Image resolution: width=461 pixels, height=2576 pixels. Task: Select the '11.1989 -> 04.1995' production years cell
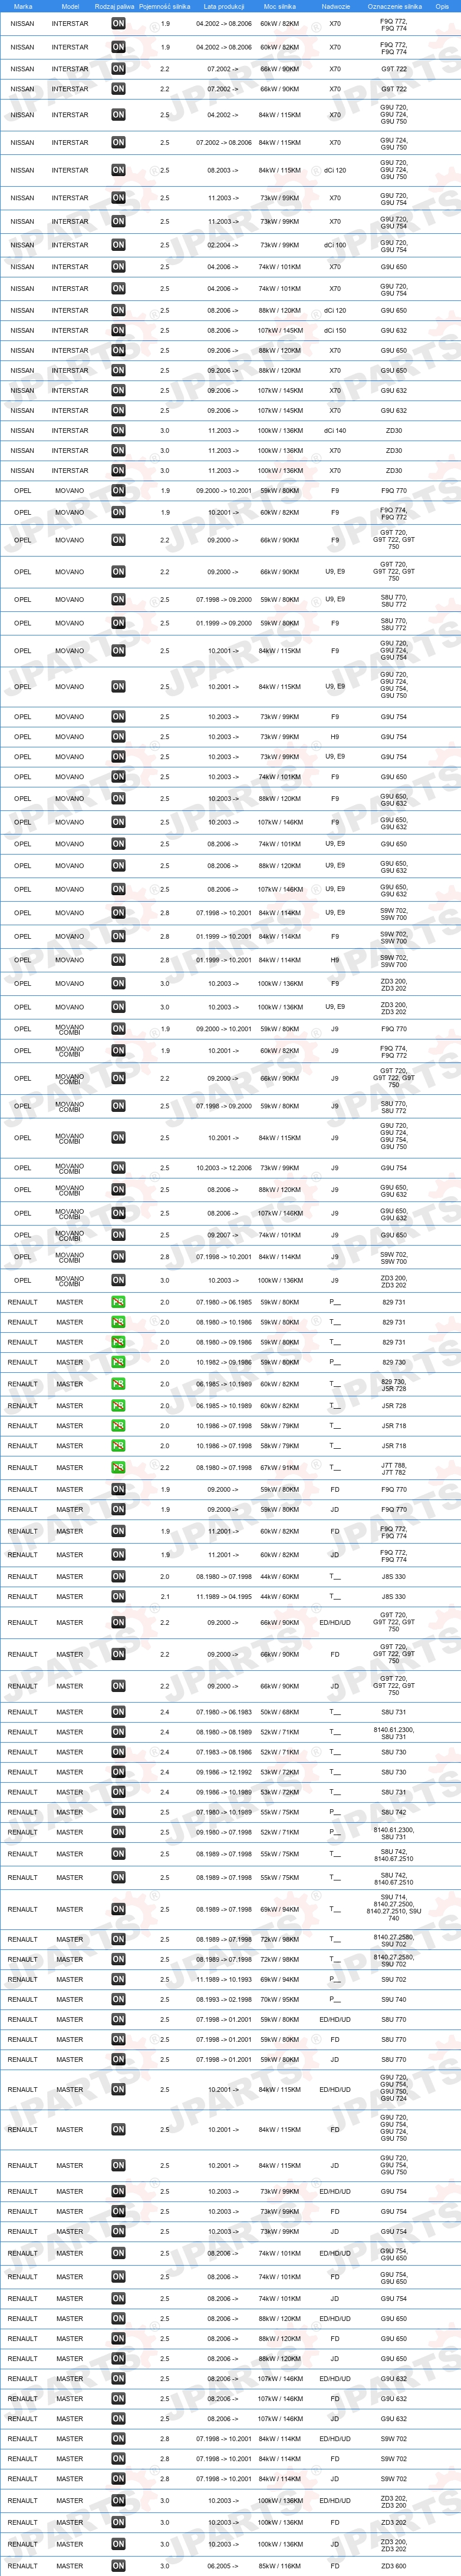224,1597
